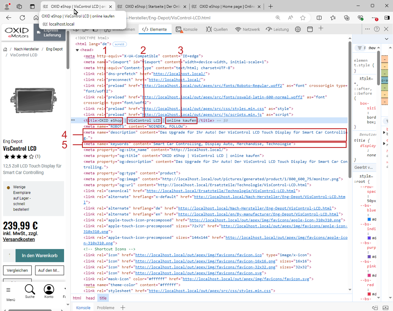
Task: Activate the read aloud icon
Action: coord(290,18)
